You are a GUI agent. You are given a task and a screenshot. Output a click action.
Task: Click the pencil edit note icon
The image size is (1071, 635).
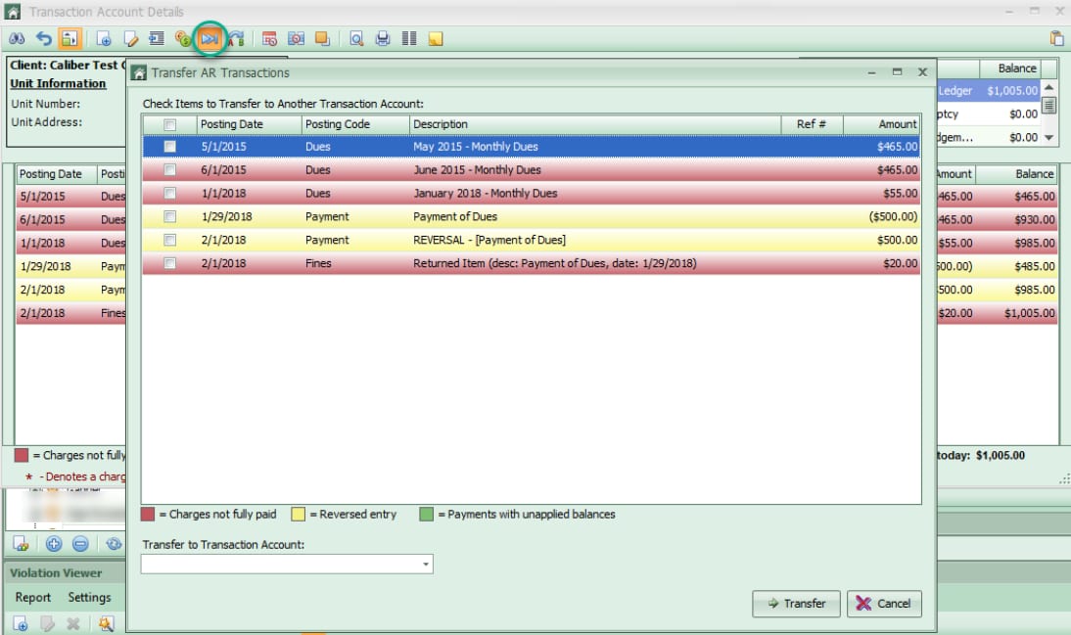pyautogui.click(x=130, y=39)
